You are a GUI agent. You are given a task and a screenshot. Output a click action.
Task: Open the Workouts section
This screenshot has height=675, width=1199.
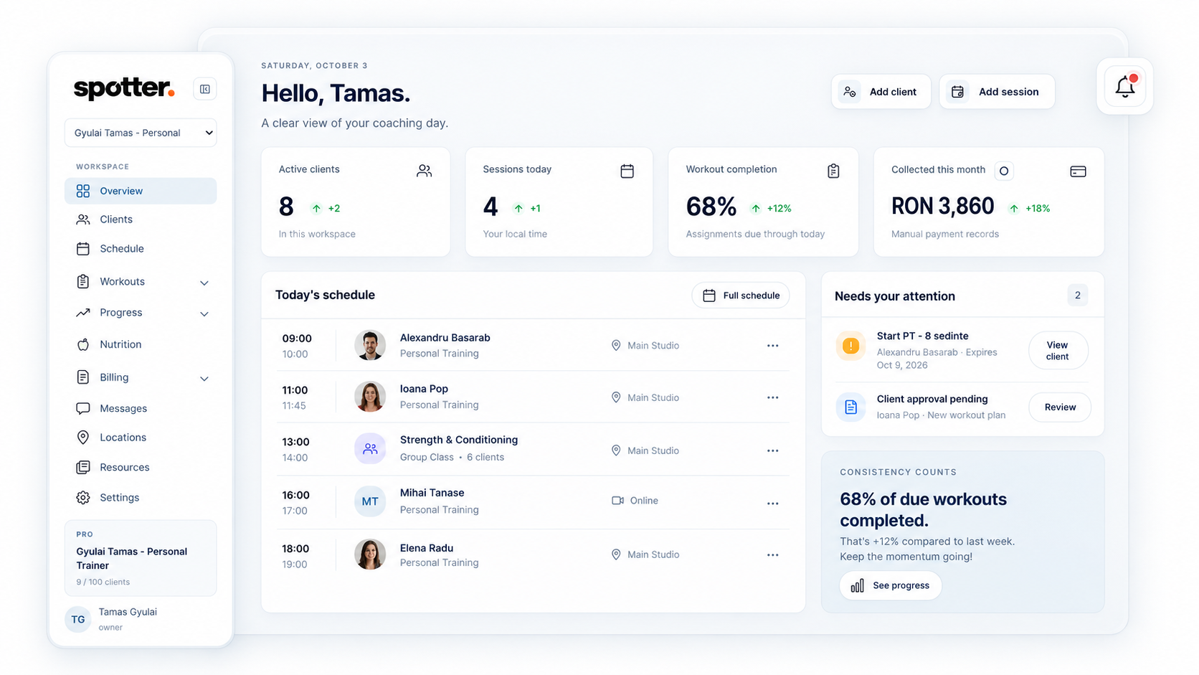pos(122,281)
